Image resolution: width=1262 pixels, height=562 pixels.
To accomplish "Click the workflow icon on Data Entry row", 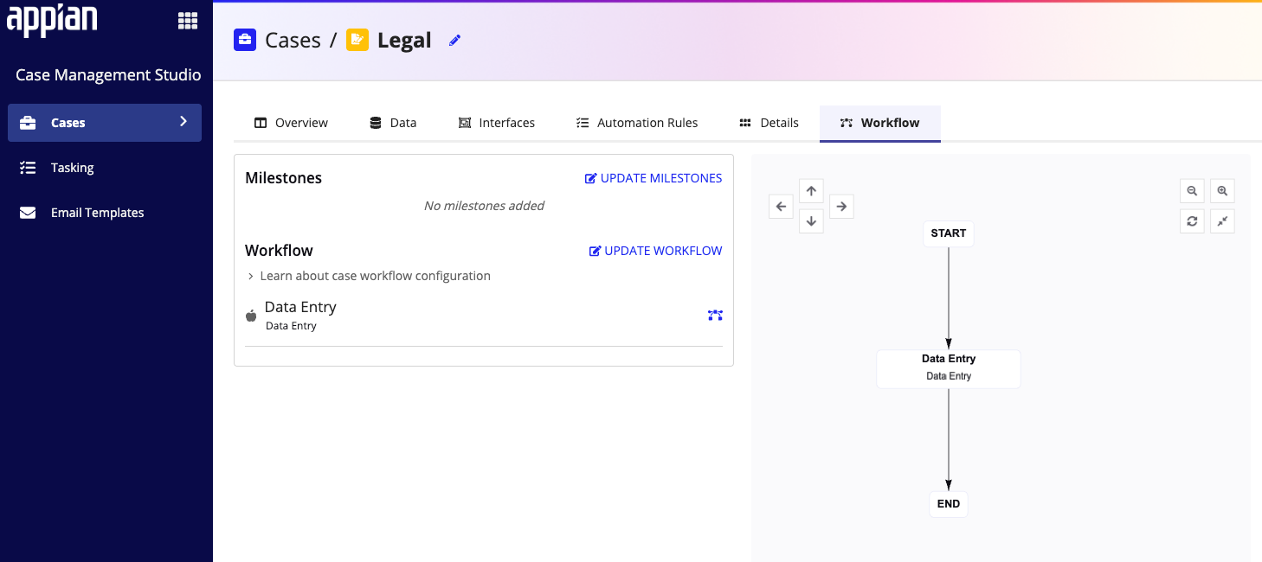I will point(715,316).
